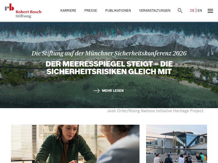Open the Presse menu item
Screen dimensions: 218x163
click(x=91, y=11)
